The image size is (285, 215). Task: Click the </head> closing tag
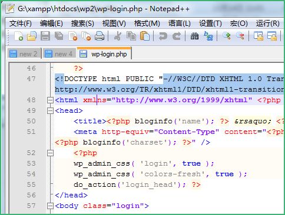pos(71,195)
